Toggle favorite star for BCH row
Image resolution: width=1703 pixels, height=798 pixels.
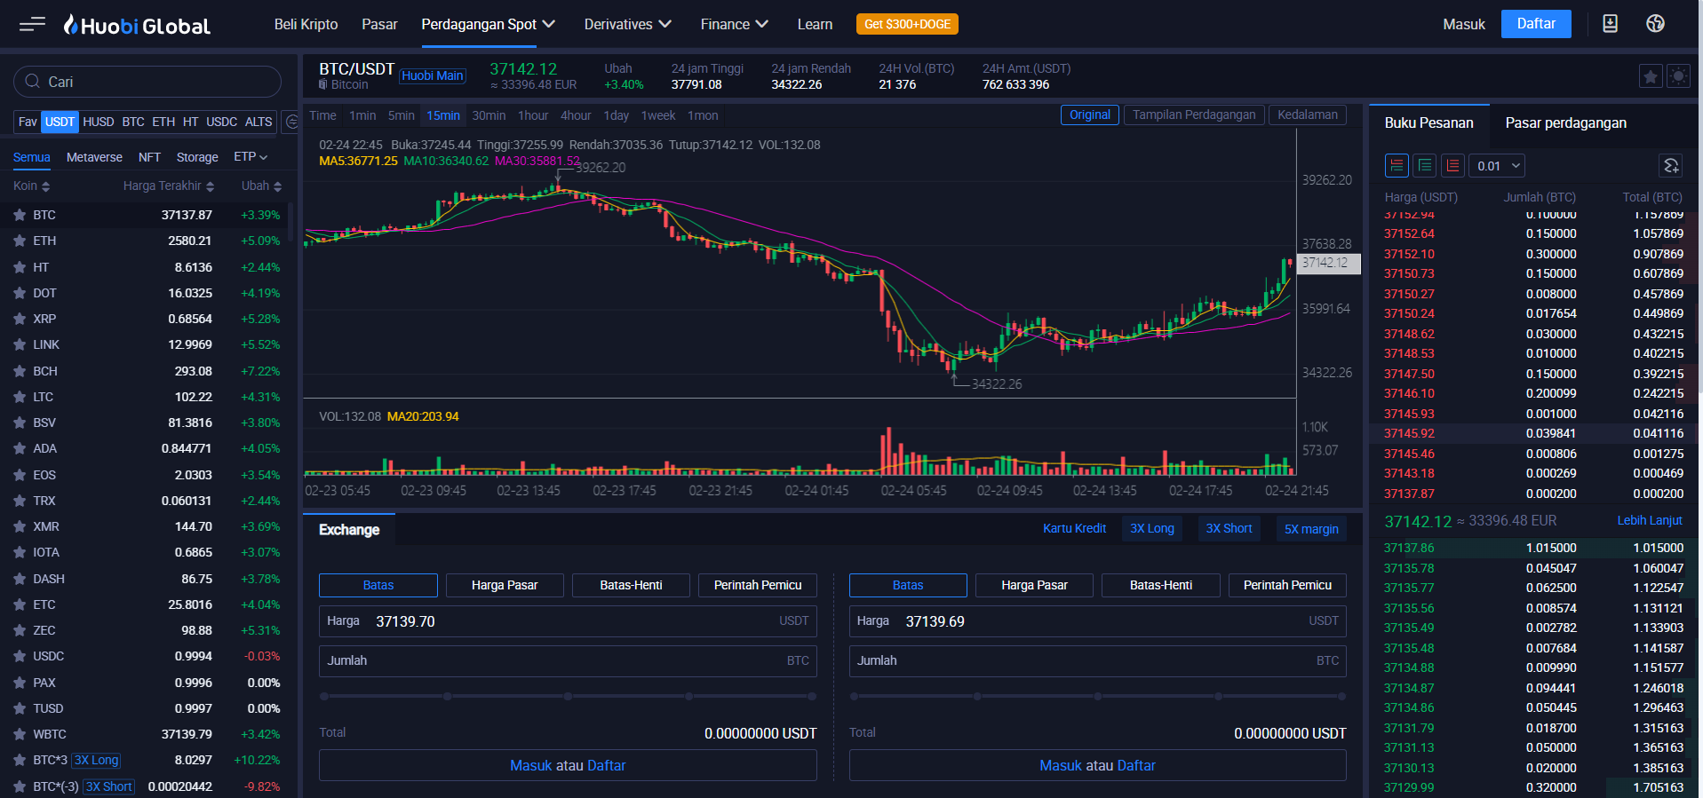19,371
